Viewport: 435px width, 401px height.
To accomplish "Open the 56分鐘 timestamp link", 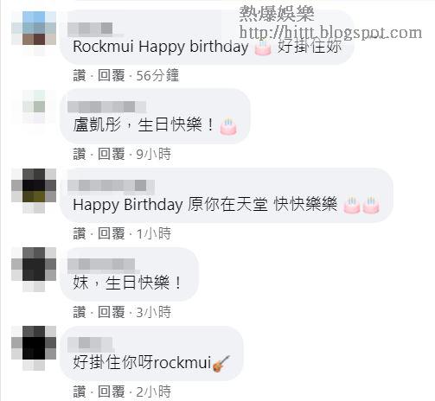I will coord(157,75).
